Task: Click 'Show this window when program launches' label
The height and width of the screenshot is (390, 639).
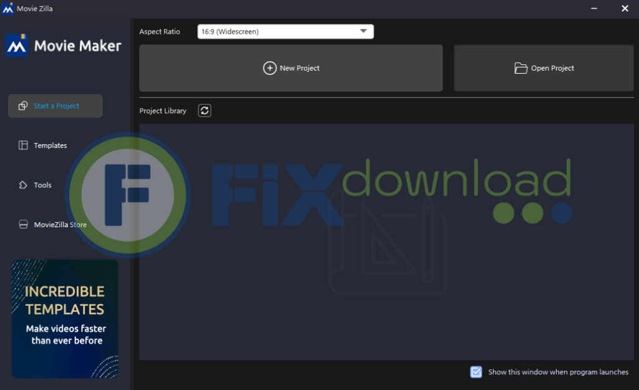Action: 558,372
